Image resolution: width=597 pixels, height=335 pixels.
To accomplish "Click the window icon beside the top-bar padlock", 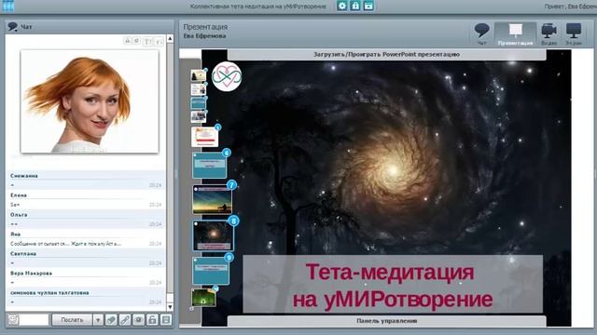I will [368, 6].
